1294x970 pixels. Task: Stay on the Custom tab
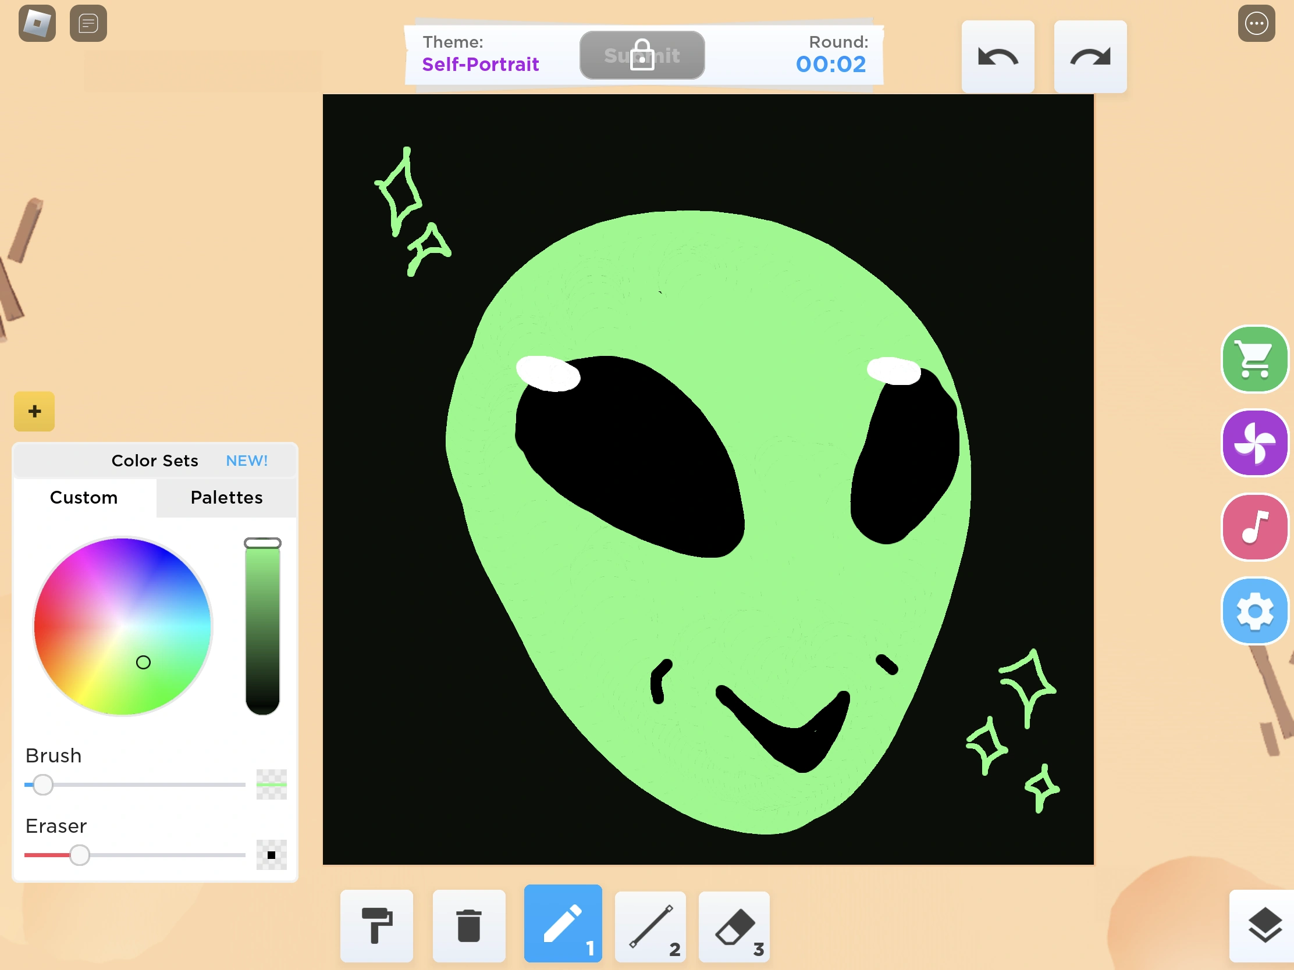84,498
